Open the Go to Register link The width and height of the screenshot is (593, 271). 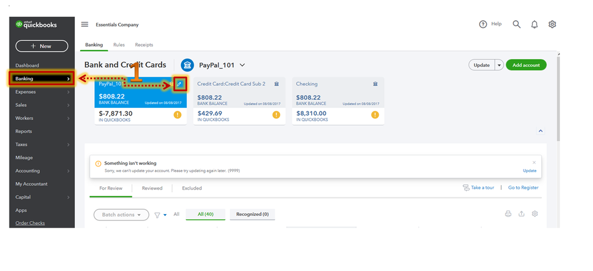pyautogui.click(x=523, y=188)
